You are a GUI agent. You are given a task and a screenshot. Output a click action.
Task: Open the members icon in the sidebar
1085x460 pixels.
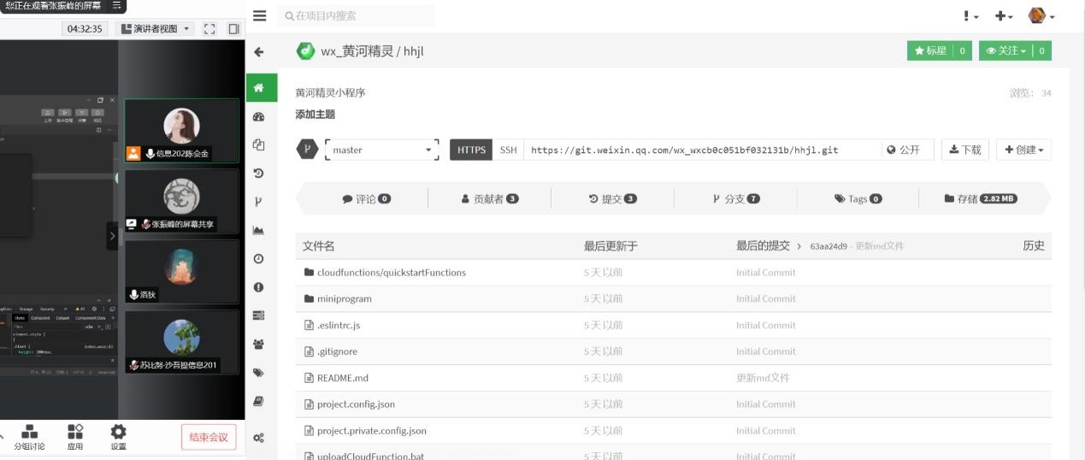click(x=259, y=344)
